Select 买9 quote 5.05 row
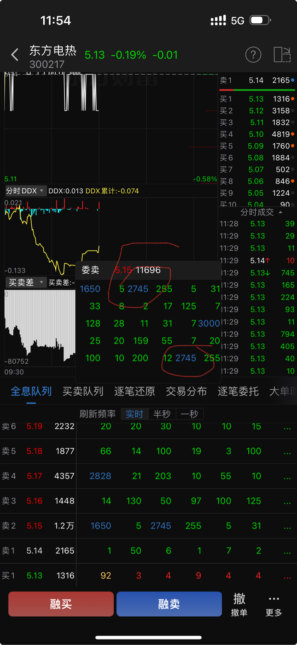297x645 pixels. point(257,193)
